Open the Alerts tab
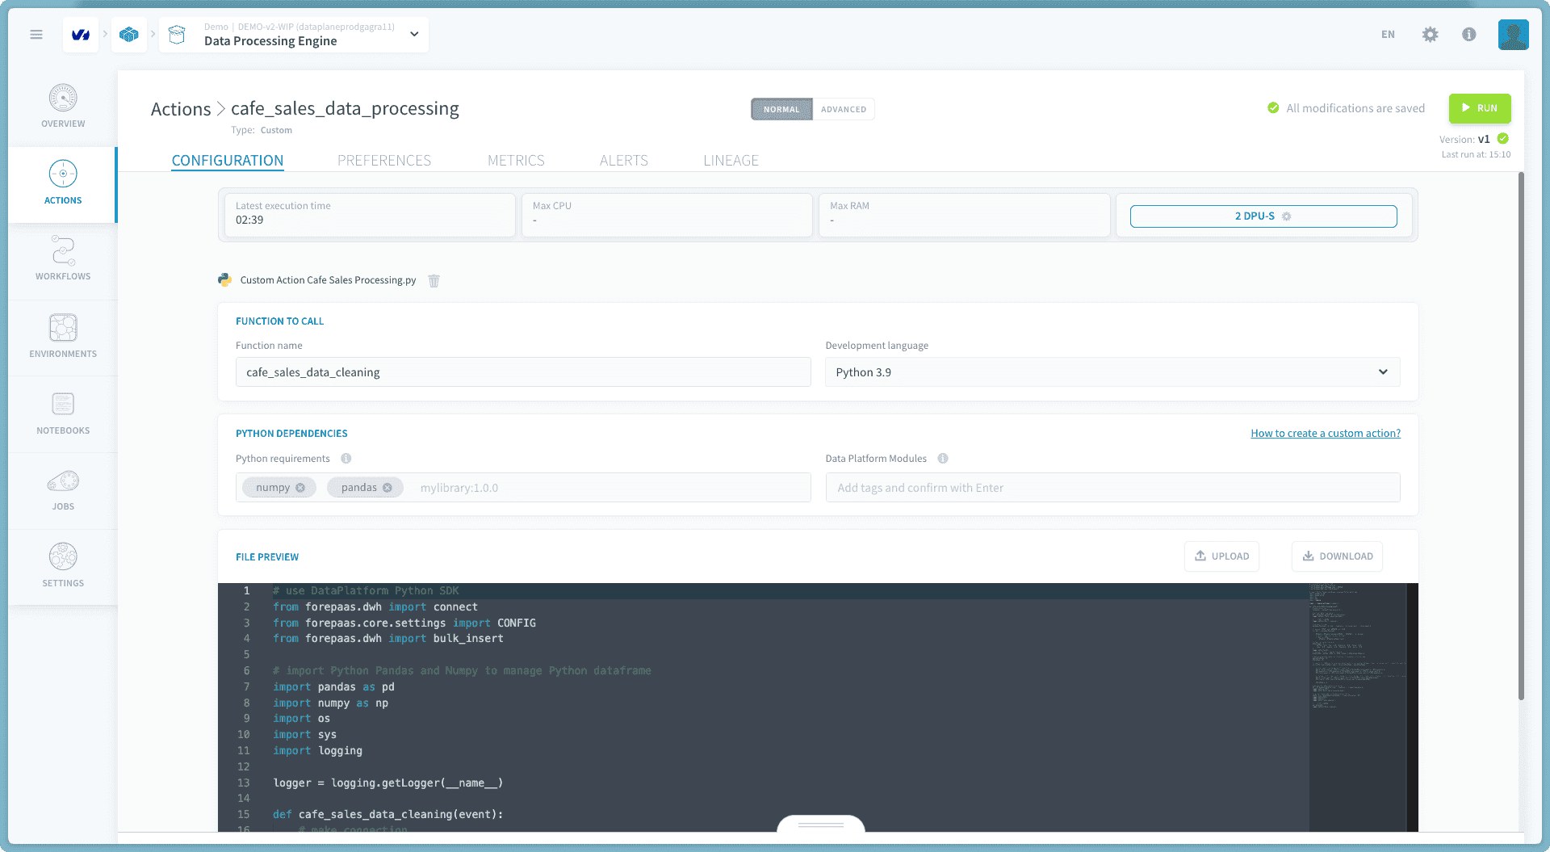 tap(624, 160)
